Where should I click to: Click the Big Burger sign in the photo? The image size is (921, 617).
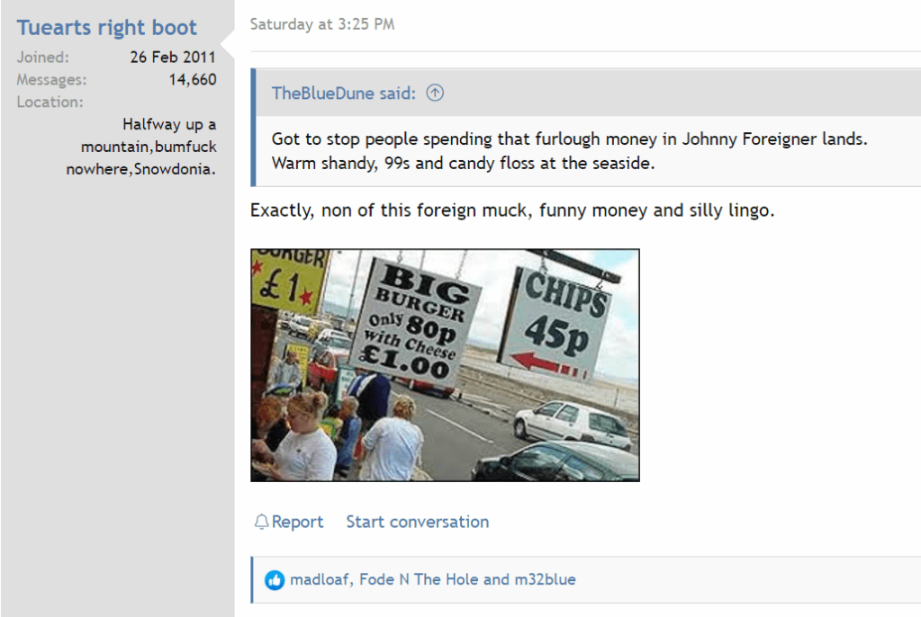tap(417, 322)
